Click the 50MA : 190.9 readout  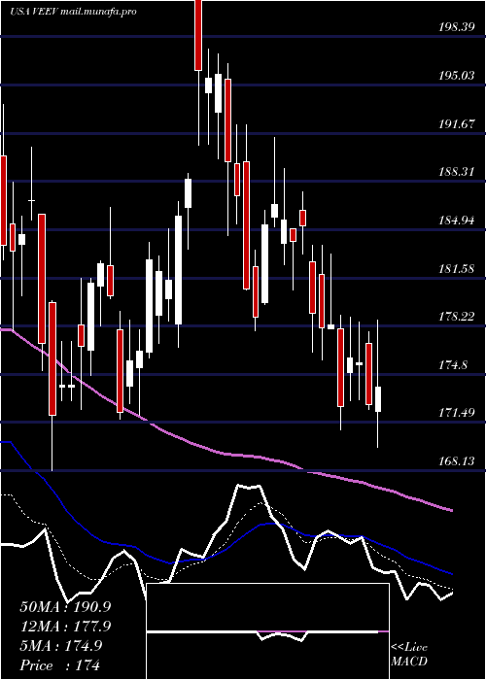(x=65, y=607)
